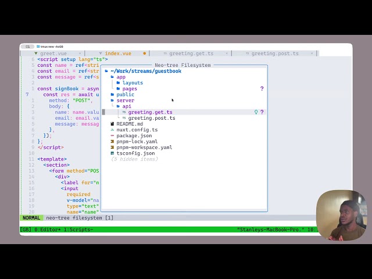Expand the pages folder icon

118,89
